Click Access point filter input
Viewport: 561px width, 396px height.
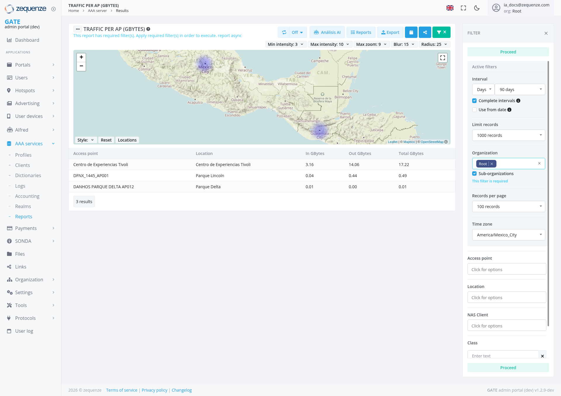(507, 269)
